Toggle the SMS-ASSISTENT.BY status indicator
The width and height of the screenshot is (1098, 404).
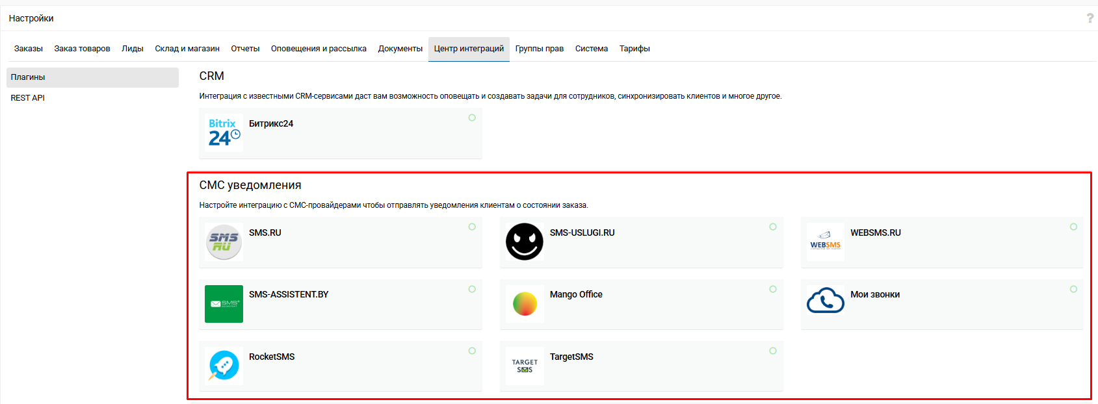pos(472,289)
